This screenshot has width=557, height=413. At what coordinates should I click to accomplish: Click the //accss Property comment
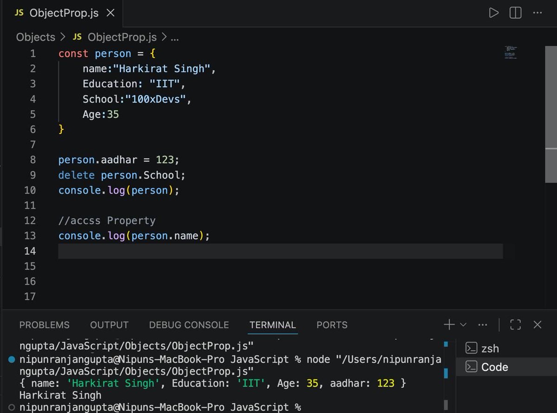click(x=107, y=221)
